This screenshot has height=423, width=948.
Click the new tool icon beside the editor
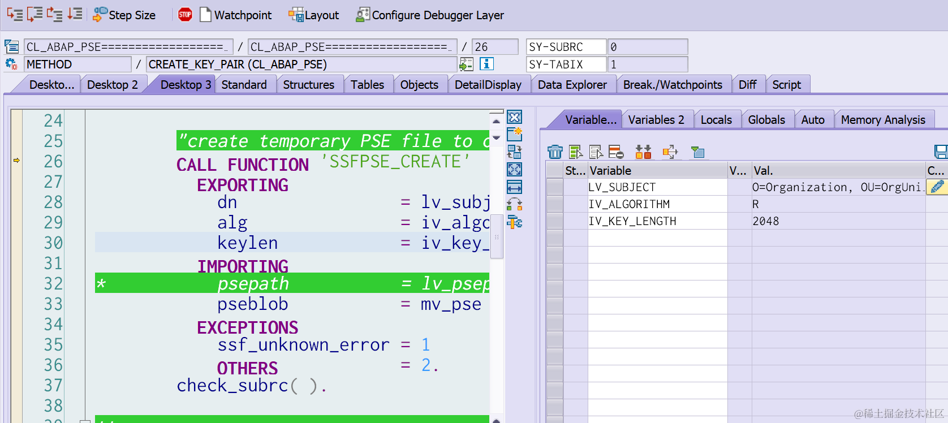pyautogui.click(x=514, y=134)
